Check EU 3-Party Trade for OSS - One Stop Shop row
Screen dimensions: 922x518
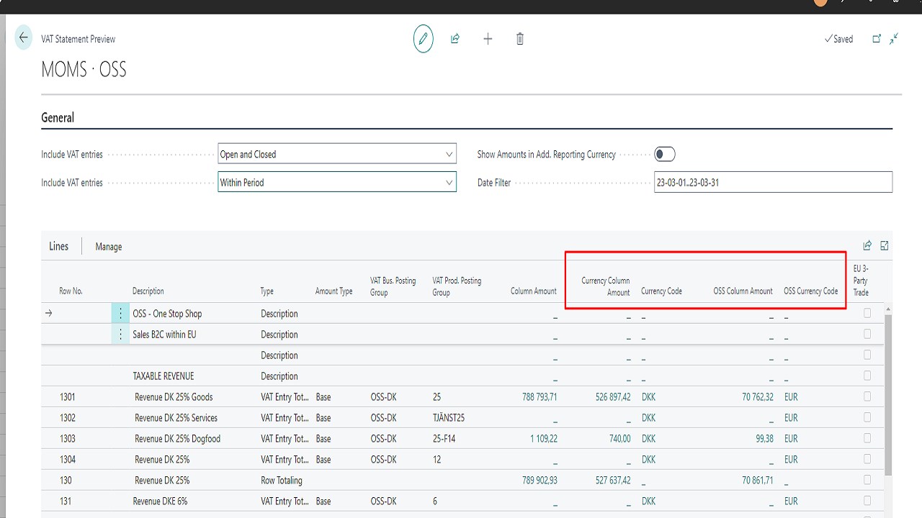[867, 313]
